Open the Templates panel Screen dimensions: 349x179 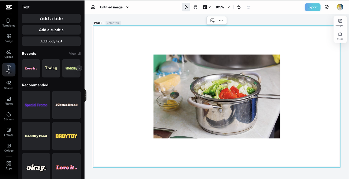click(x=9, y=23)
